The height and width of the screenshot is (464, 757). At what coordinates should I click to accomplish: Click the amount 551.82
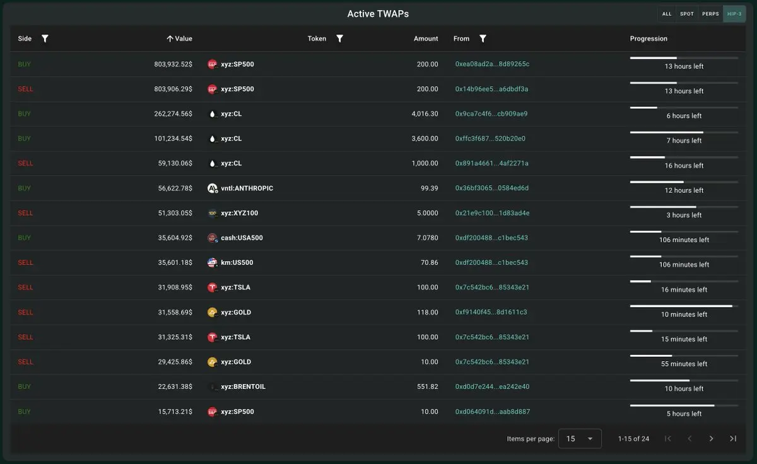[428, 386]
